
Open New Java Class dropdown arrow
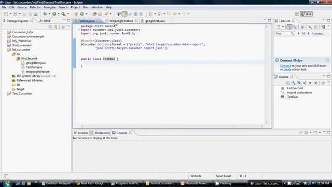coord(87,14)
